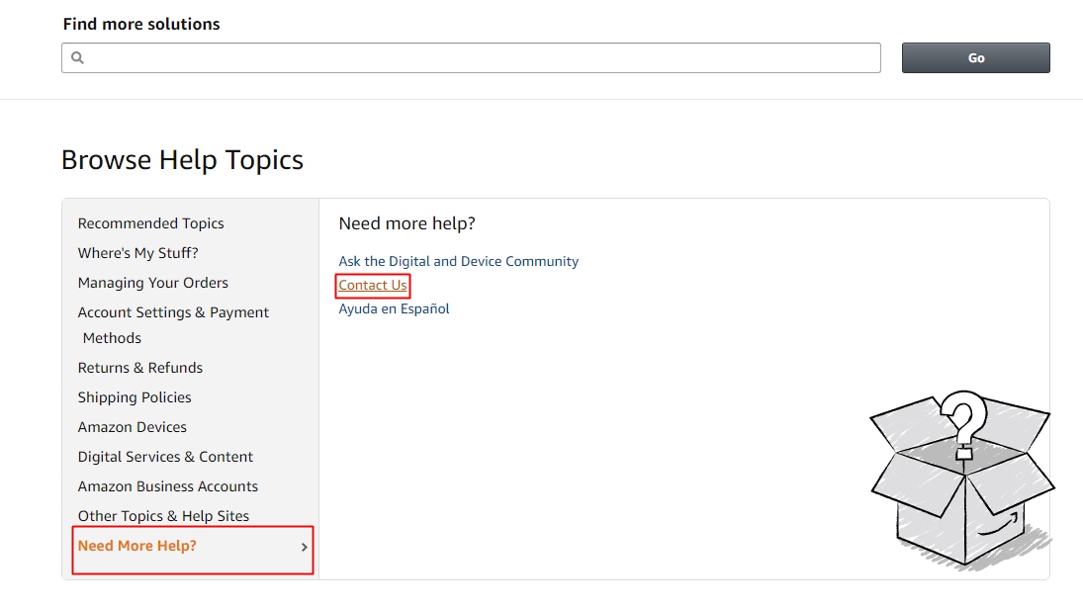1083x610 pixels.
Task: Focus the Find more solutions search field
Action: [x=471, y=58]
